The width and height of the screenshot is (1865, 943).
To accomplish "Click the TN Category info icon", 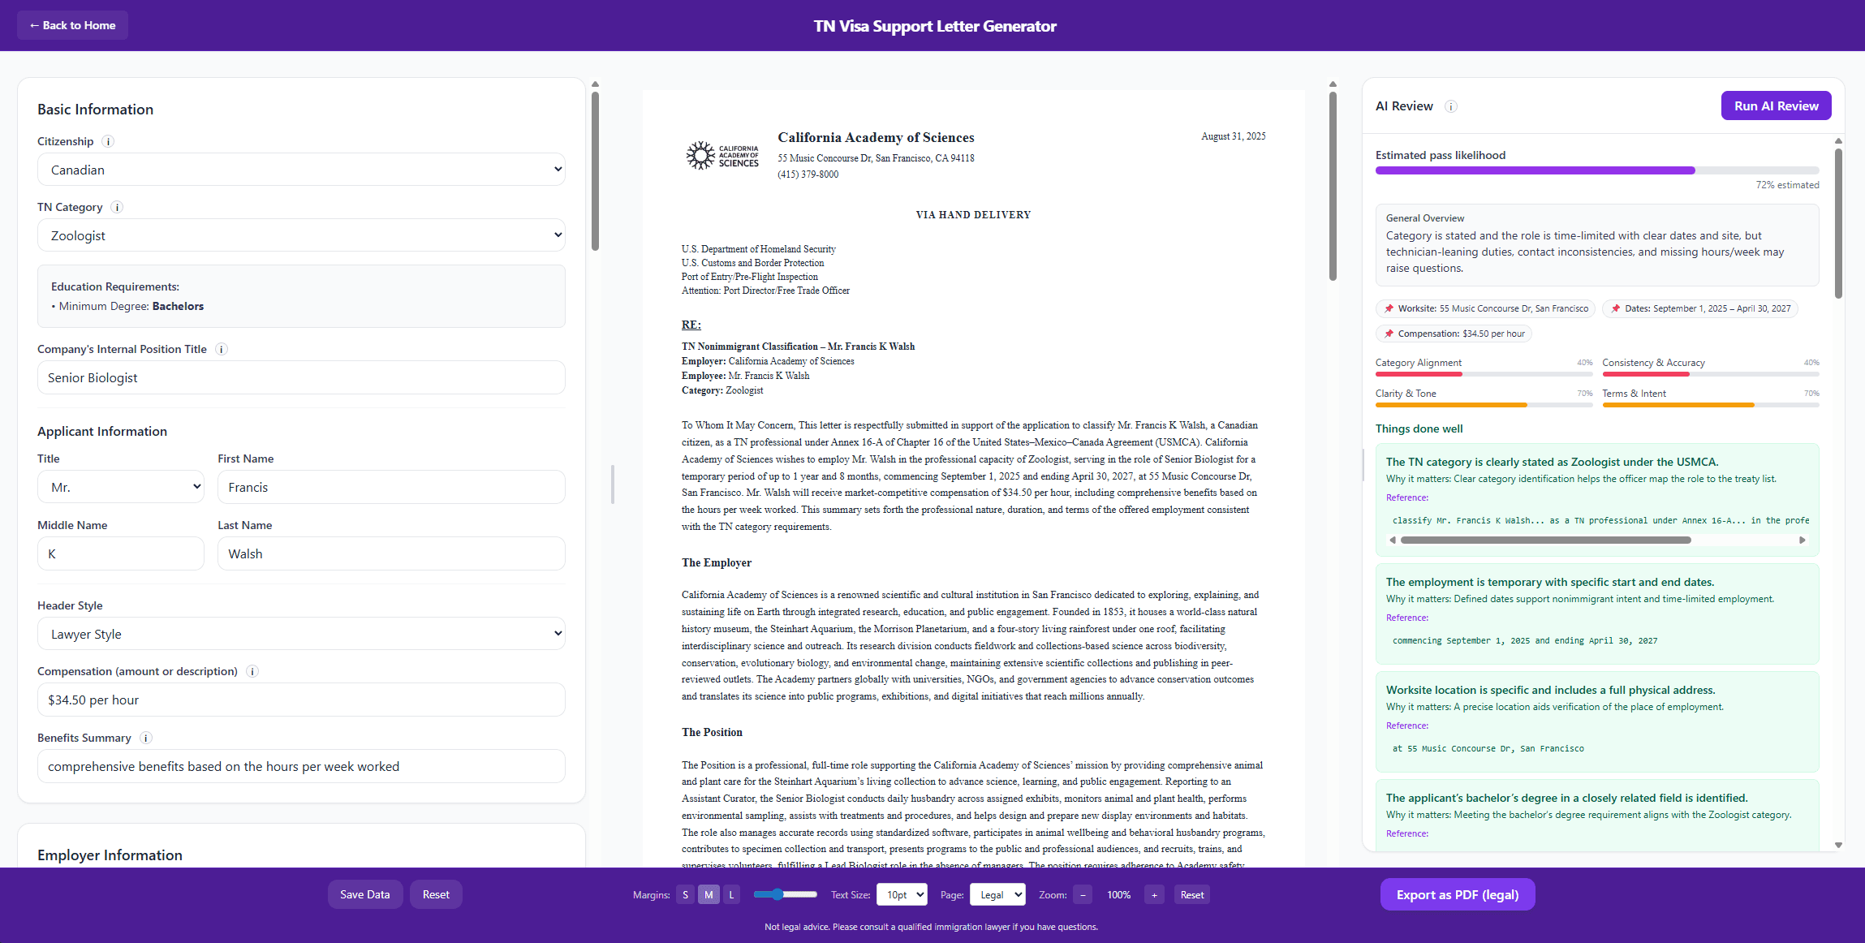I will click(117, 207).
